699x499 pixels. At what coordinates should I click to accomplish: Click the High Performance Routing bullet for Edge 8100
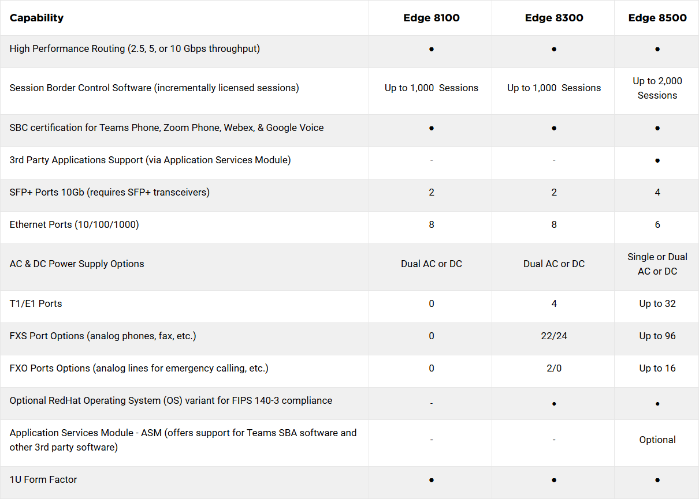tap(432, 50)
